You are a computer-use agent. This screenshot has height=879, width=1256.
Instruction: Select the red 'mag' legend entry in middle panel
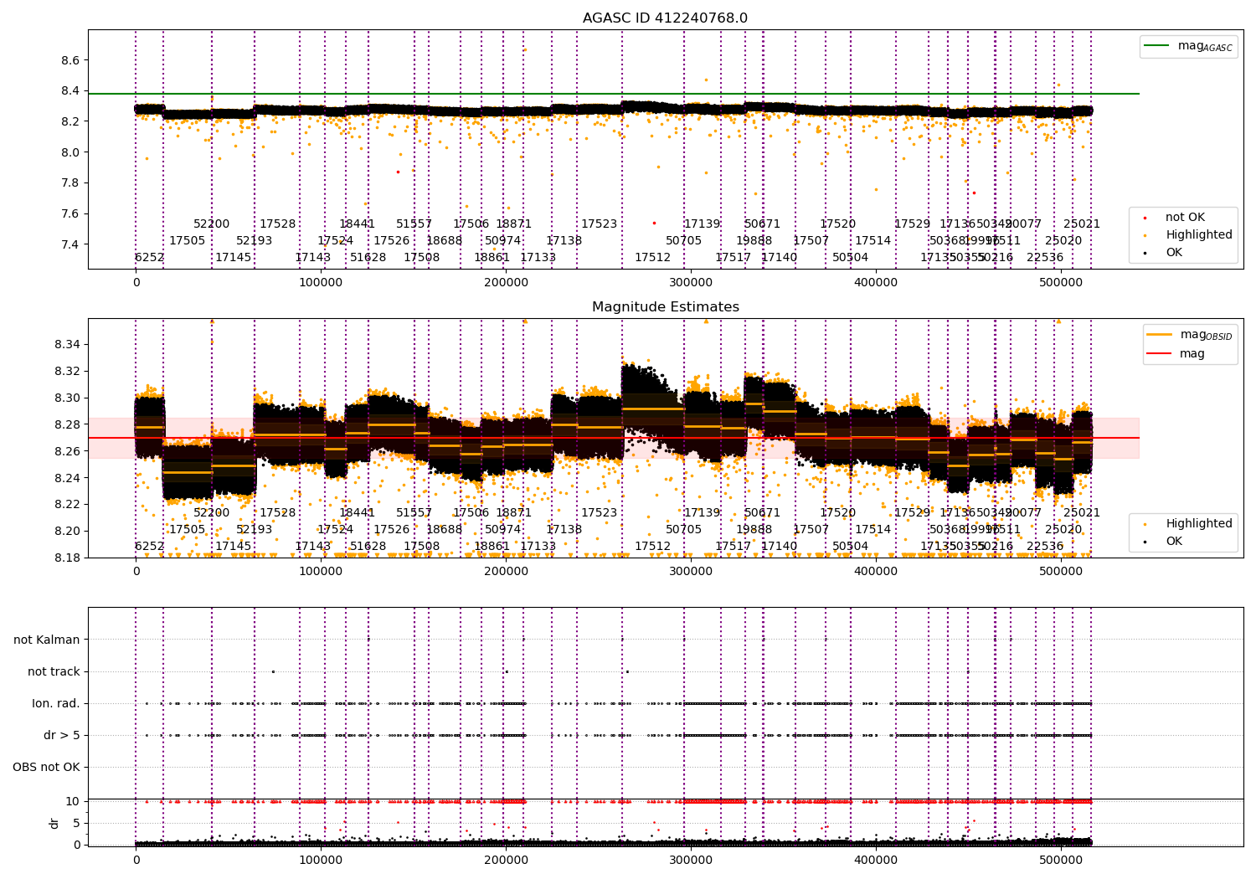click(x=1177, y=353)
